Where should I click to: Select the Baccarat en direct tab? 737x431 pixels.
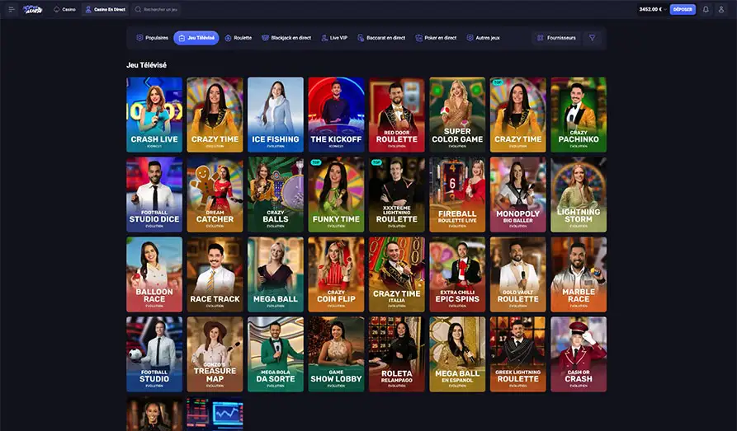pyautogui.click(x=381, y=38)
